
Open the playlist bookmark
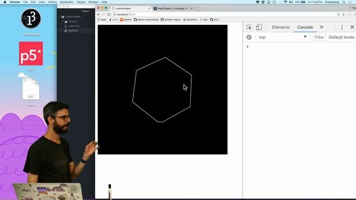coord(126,20)
